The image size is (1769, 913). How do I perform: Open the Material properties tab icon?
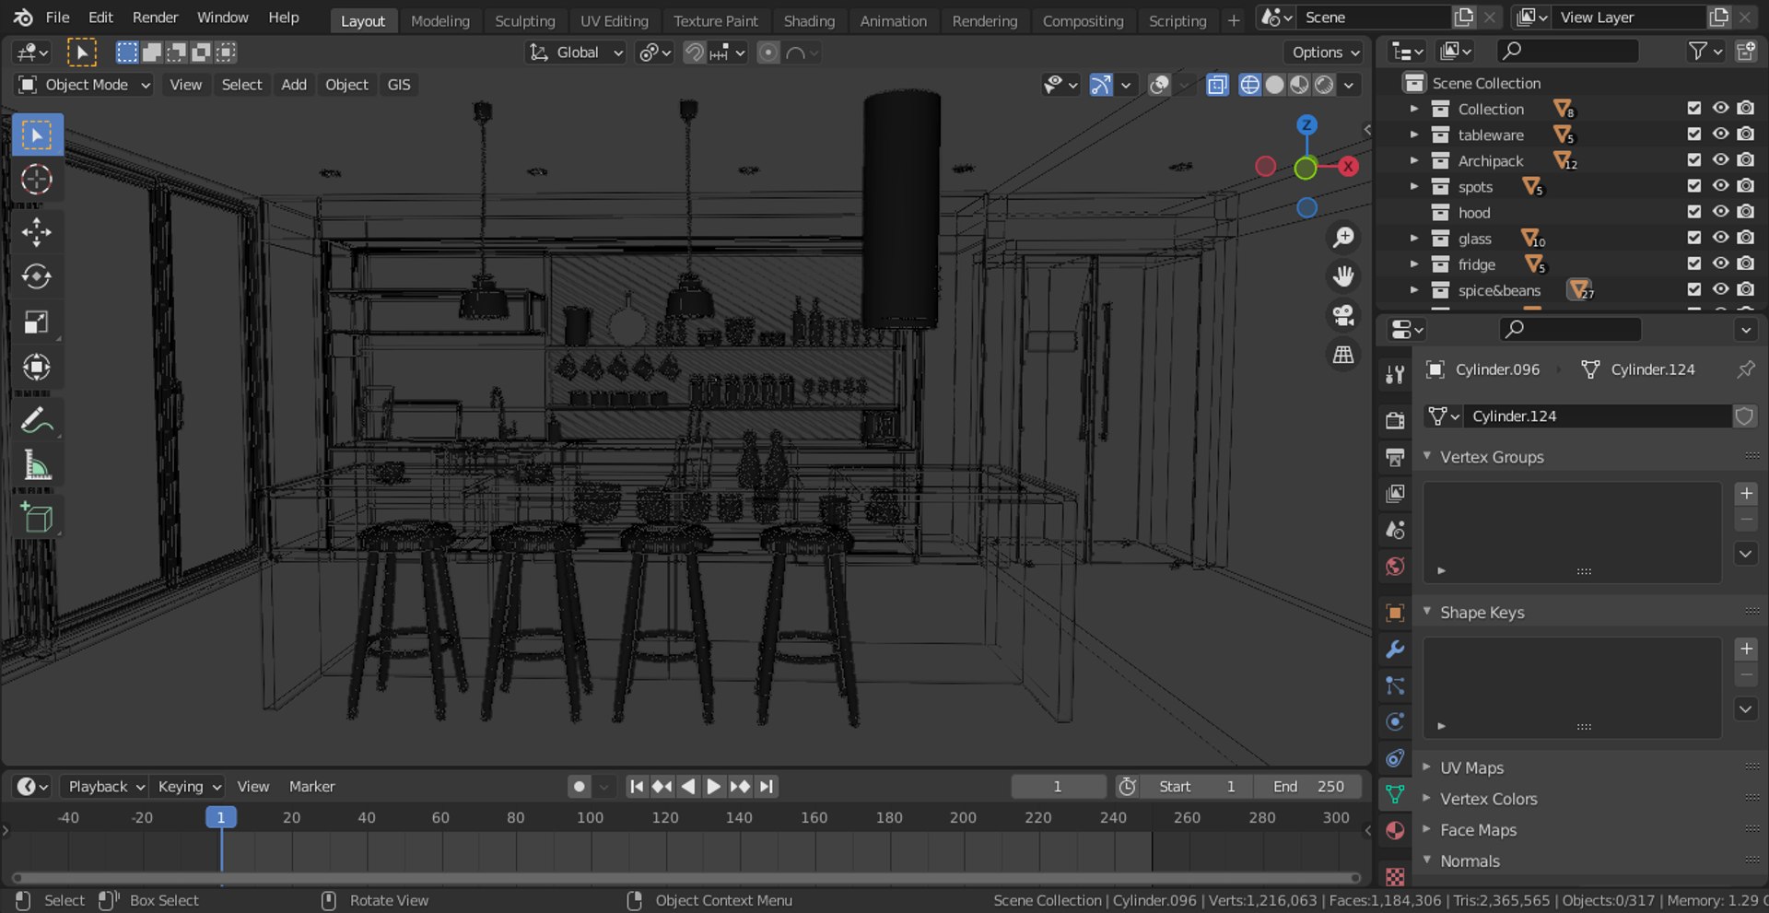pos(1395,830)
